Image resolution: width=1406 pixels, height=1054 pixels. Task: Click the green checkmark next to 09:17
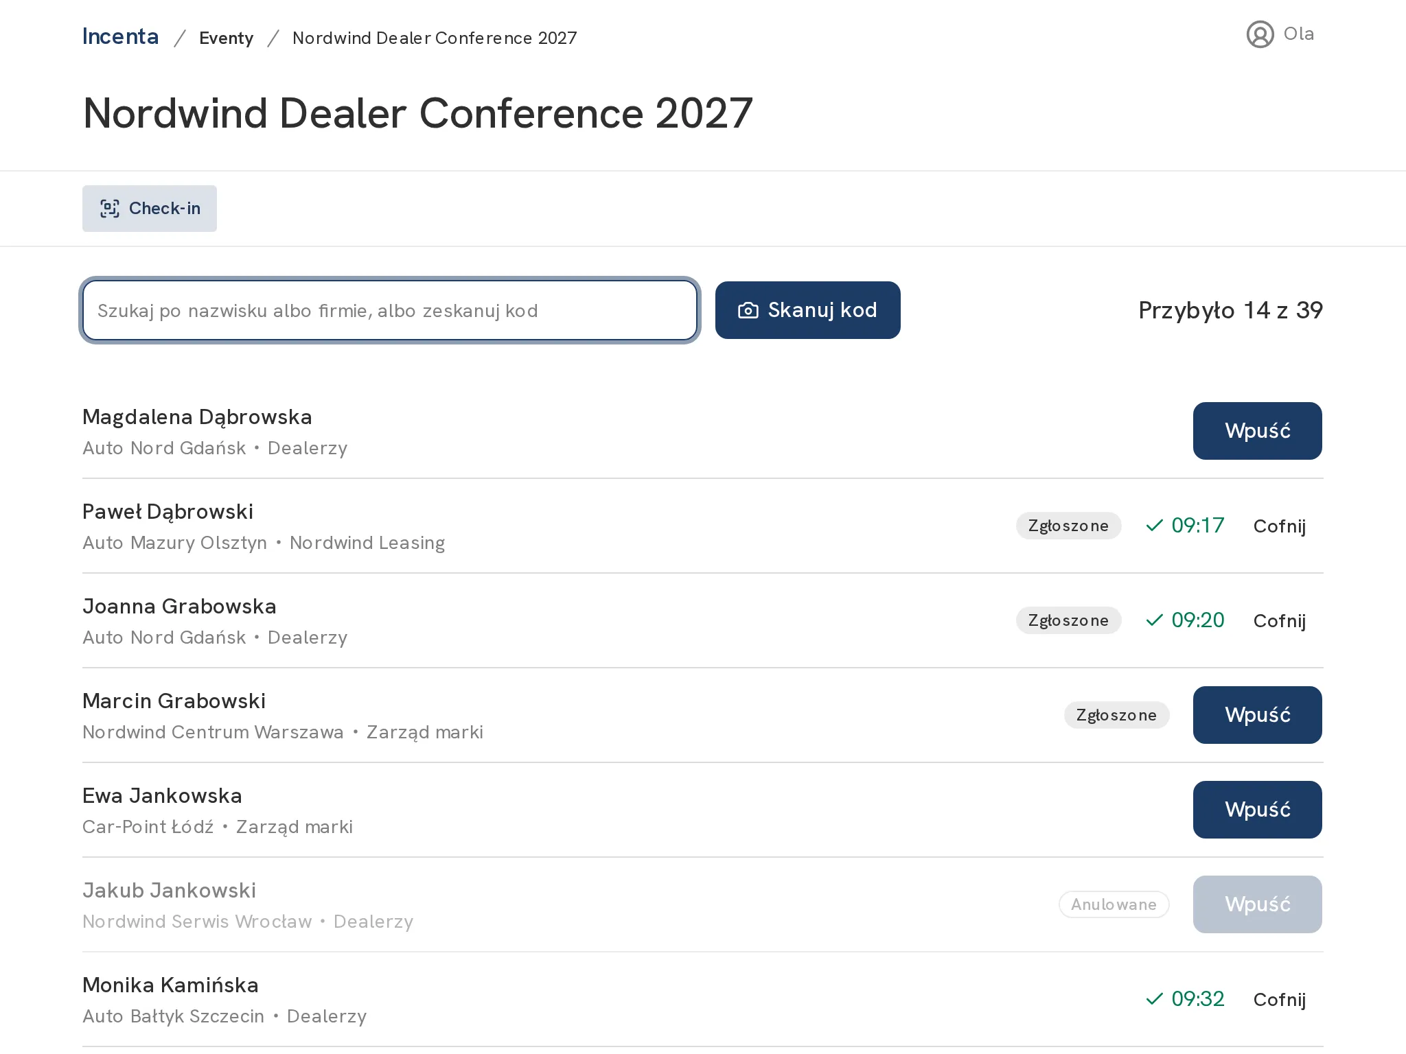[1155, 526]
